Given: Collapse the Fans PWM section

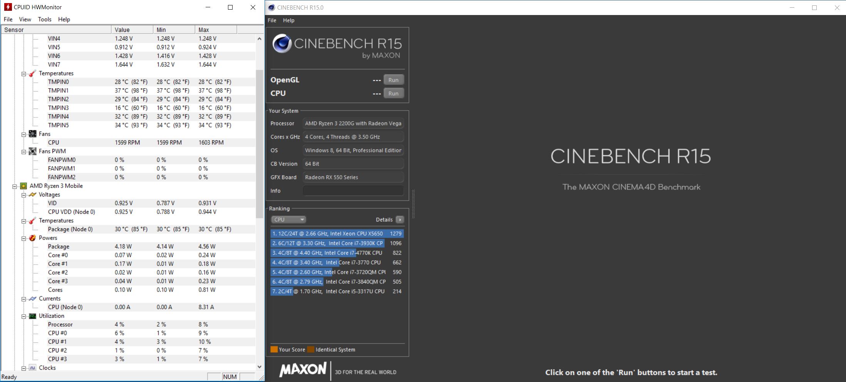Looking at the screenshot, I should [24, 152].
